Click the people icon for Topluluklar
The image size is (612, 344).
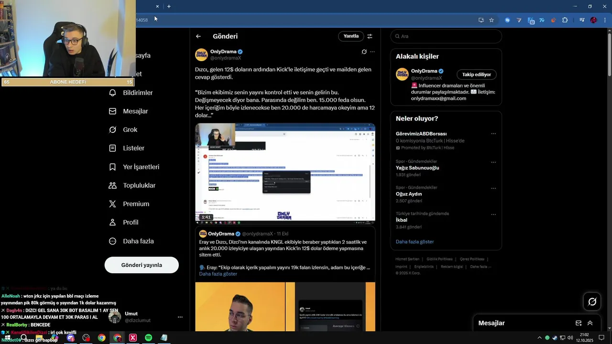[x=113, y=185]
